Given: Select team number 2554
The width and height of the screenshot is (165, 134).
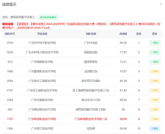Looking at the screenshot, I should (10, 81).
